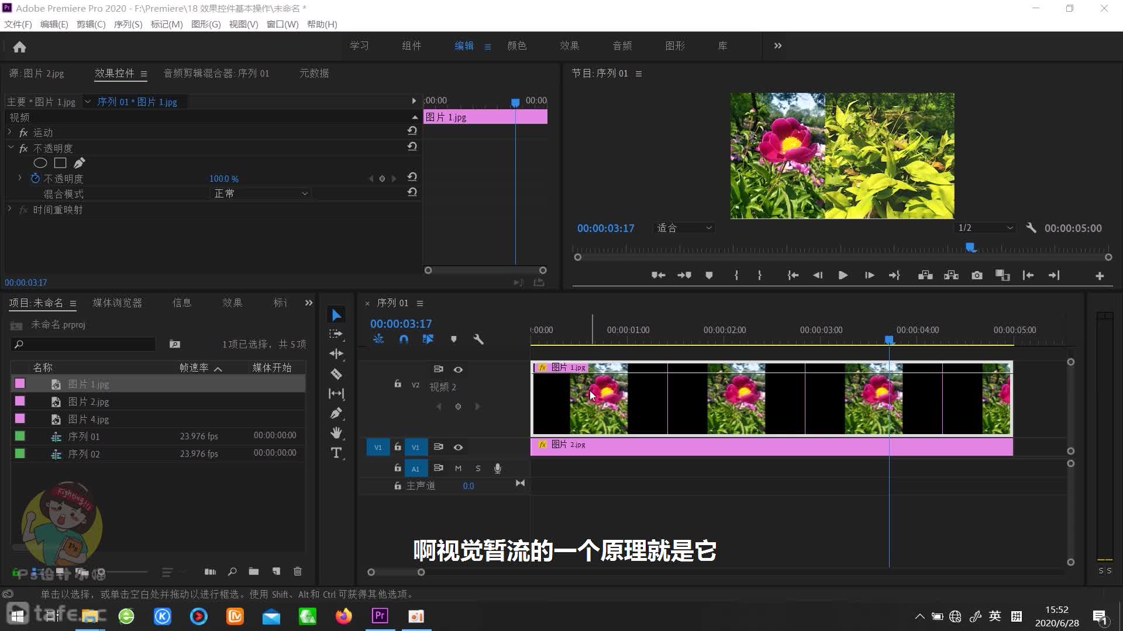Create a 4-point polygon mask
Image resolution: width=1123 pixels, height=631 pixels.
coord(60,163)
